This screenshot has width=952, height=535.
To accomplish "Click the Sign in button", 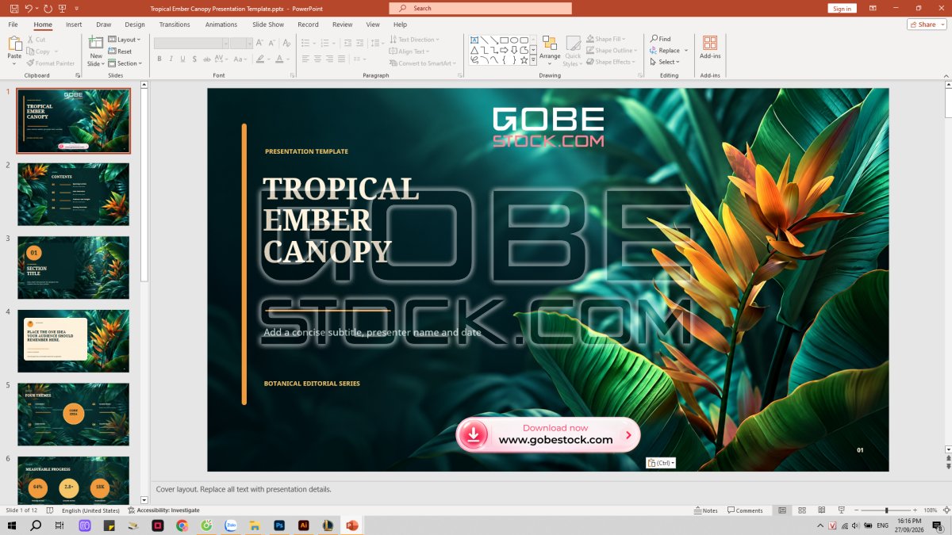I will pos(843,8).
